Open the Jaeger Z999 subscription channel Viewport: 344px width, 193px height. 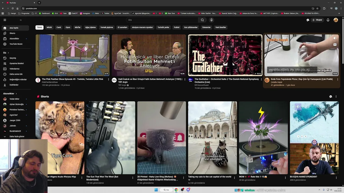pyautogui.click(x=15, y=120)
